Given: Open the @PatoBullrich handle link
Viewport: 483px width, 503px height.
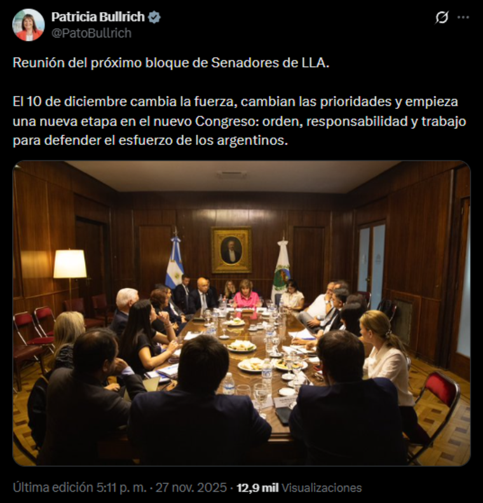Looking at the screenshot, I should [x=92, y=33].
